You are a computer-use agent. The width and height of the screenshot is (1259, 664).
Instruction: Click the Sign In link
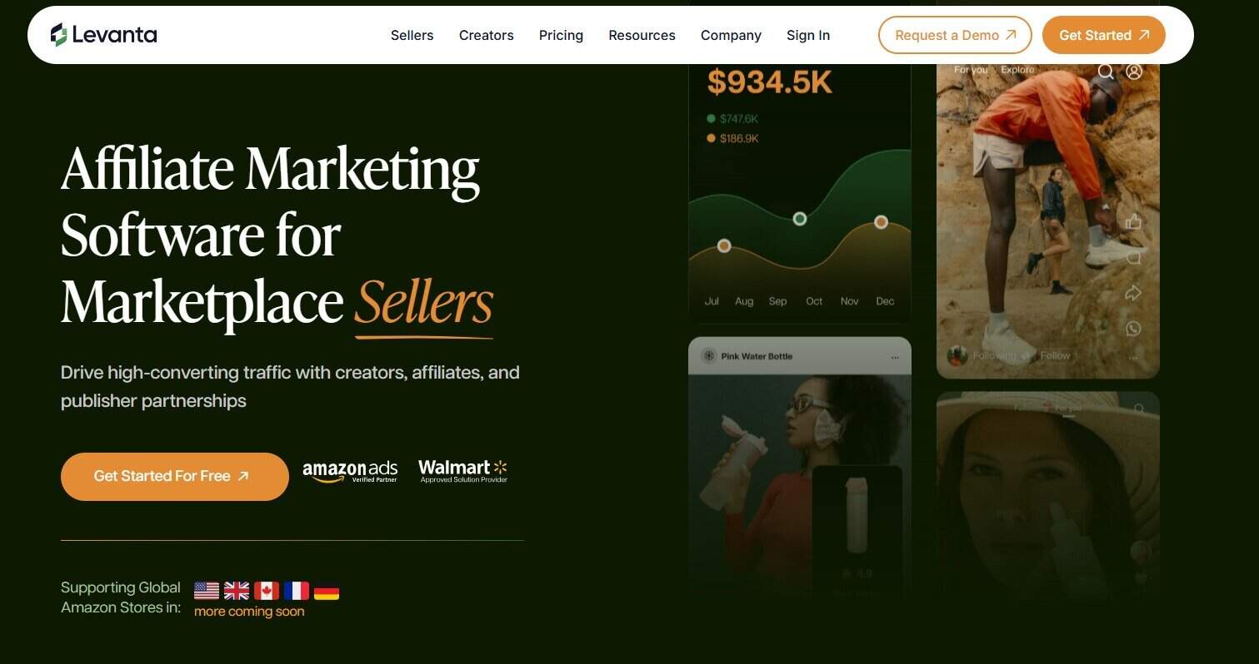[808, 35]
